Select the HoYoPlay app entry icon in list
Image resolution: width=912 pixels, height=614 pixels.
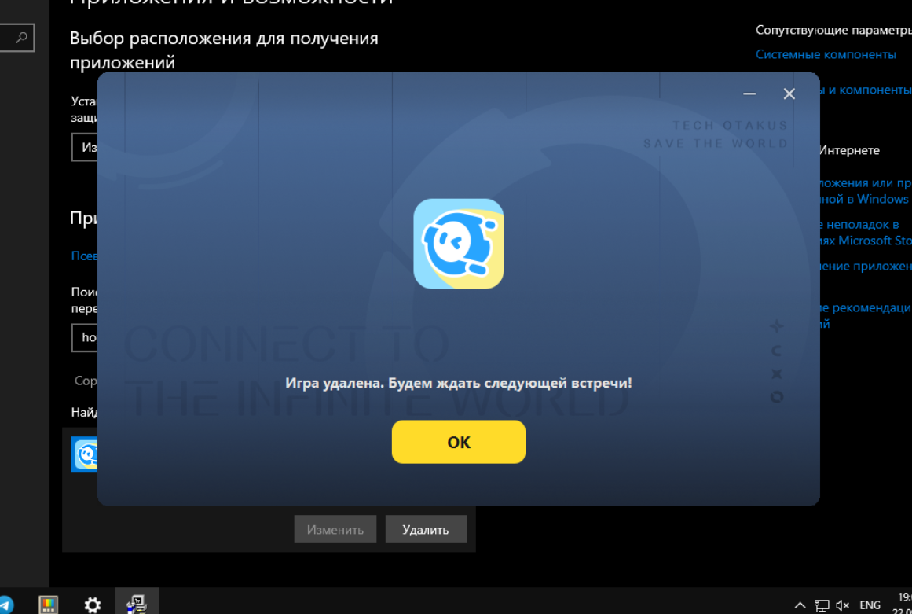pyautogui.click(x=85, y=454)
